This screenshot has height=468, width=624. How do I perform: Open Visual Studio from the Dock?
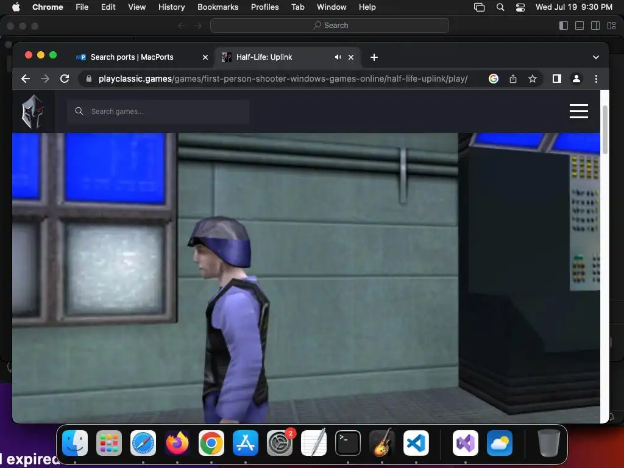point(465,442)
